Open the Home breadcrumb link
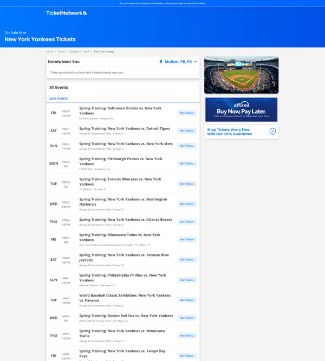 (50, 51)
